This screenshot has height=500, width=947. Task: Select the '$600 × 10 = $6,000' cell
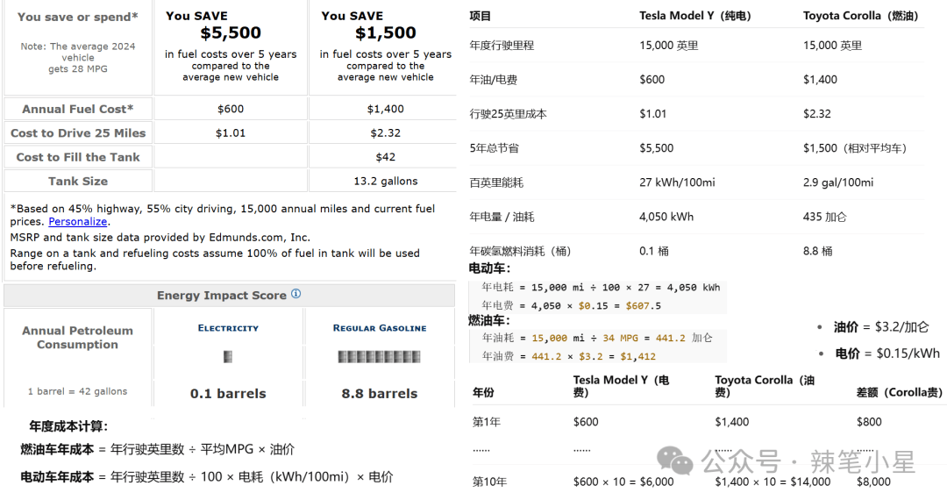(623, 482)
